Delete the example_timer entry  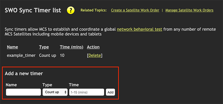coord(94,55)
